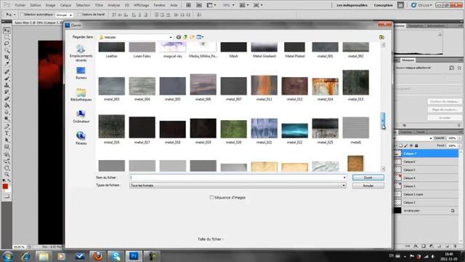Open Réseau location in sidebar
Viewport: 465px width, 262px height.
pyautogui.click(x=81, y=138)
